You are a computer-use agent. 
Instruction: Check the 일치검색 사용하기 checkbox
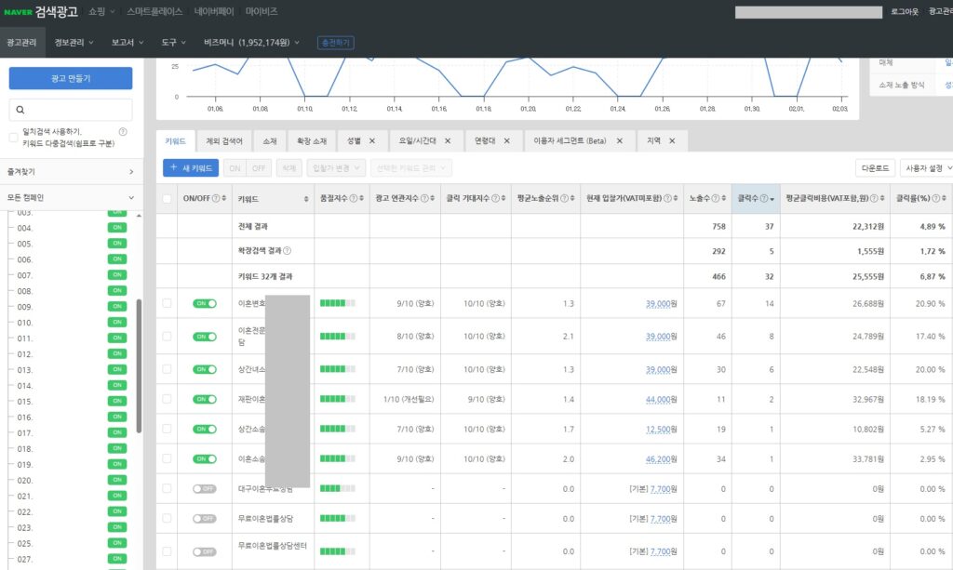click(x=13, y=138)
